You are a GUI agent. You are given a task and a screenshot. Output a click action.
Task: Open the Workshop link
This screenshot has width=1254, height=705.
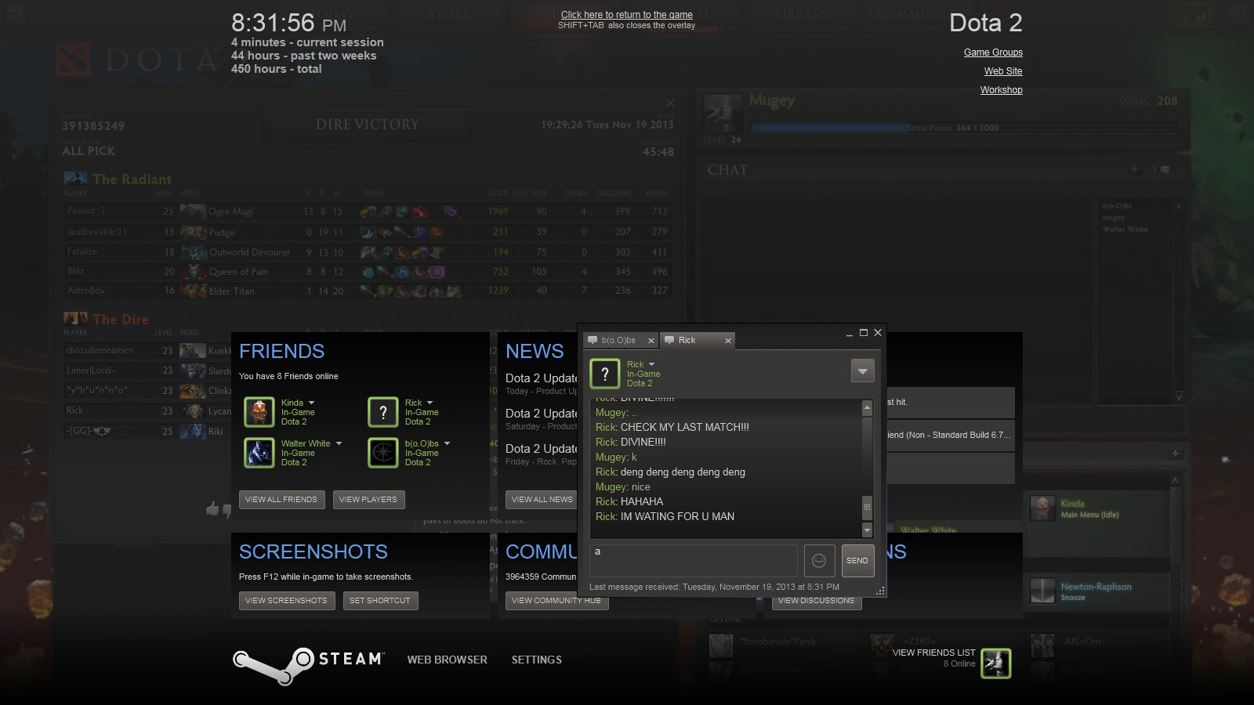coord(1001,90)
